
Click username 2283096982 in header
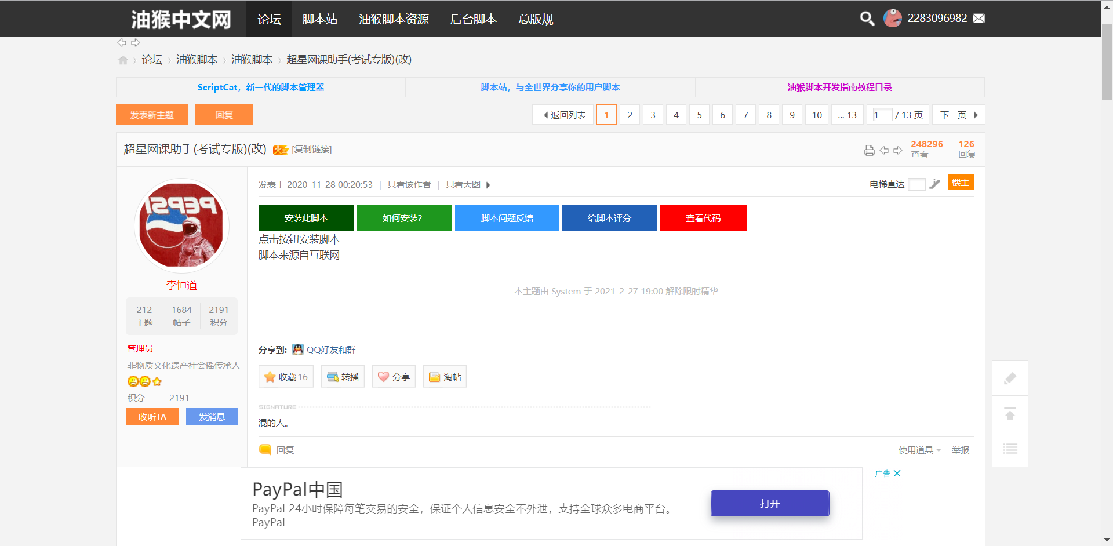(937, 19)
